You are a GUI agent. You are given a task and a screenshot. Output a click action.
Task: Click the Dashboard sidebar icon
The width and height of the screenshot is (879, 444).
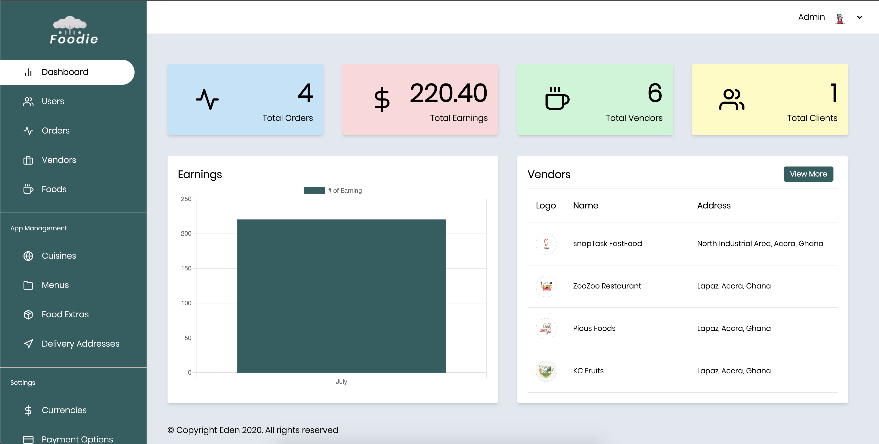(28, 72)
